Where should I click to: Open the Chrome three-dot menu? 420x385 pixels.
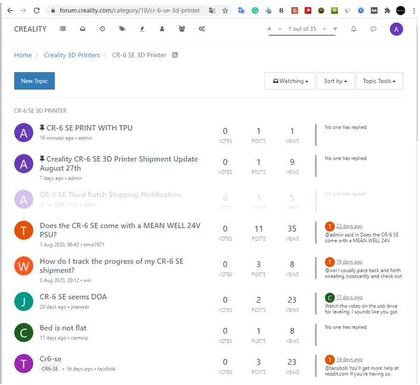click(414, 11)
